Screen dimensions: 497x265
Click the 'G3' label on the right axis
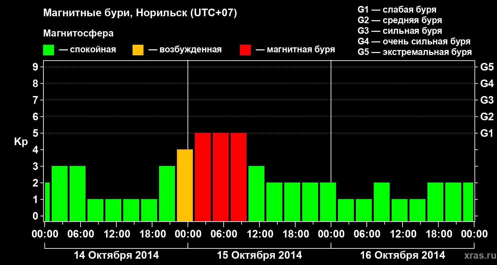pos(487,100)
